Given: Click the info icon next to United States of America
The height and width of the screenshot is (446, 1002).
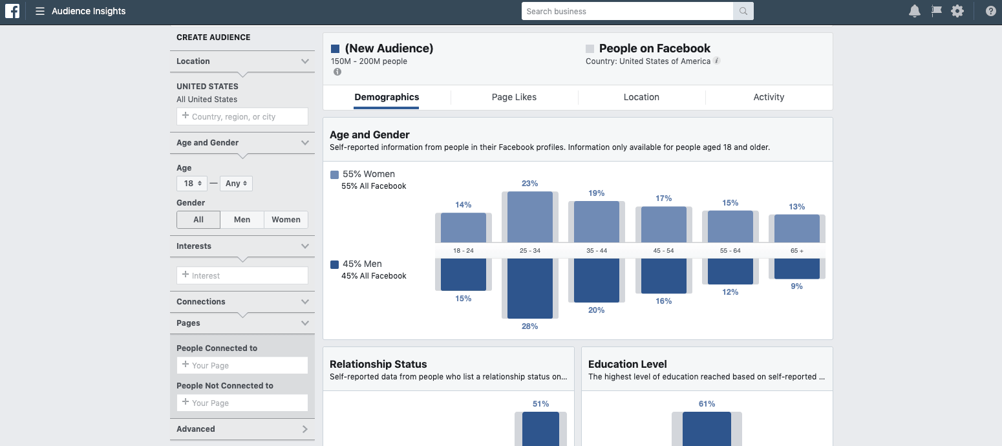Looking at the screenshot, I should click(x=716, y=61).
